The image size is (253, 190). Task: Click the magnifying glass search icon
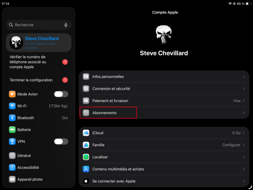pyautogui.click(x=11, y=25)
